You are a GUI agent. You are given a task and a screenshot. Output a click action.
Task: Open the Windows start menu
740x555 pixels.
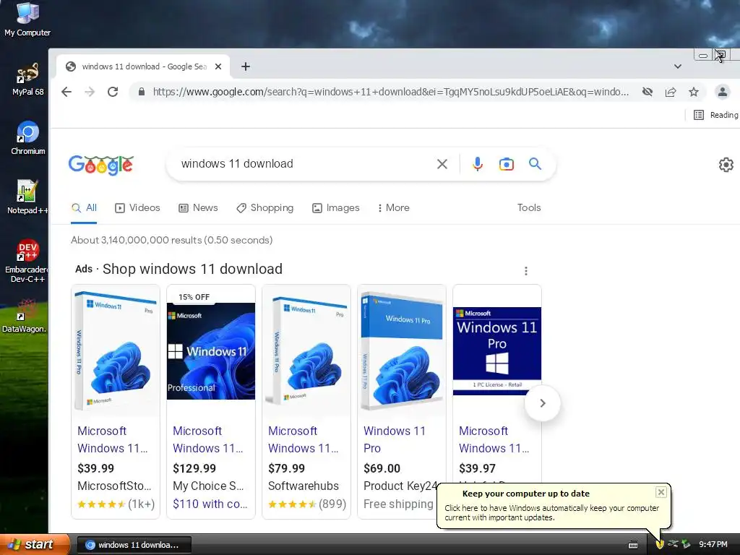tap(35, 544)
